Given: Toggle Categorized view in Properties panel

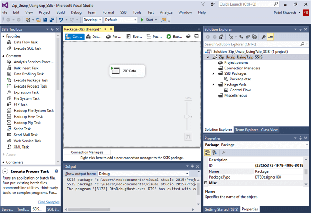Looking at the screenshot, I should click(208, 152).
